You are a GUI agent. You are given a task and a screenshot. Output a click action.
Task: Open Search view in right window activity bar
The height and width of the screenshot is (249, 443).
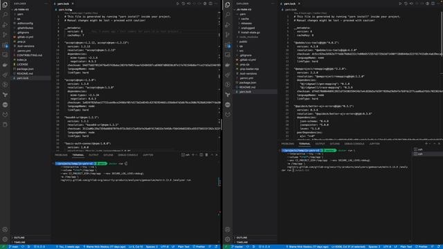pos(228,15)
